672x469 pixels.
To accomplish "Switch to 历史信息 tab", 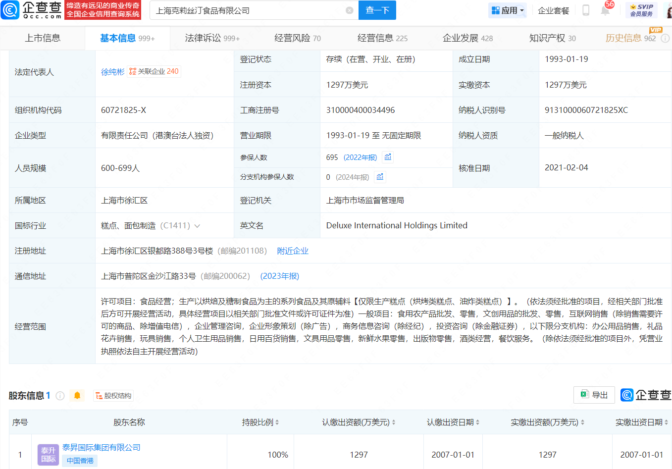I will [630, 38].
